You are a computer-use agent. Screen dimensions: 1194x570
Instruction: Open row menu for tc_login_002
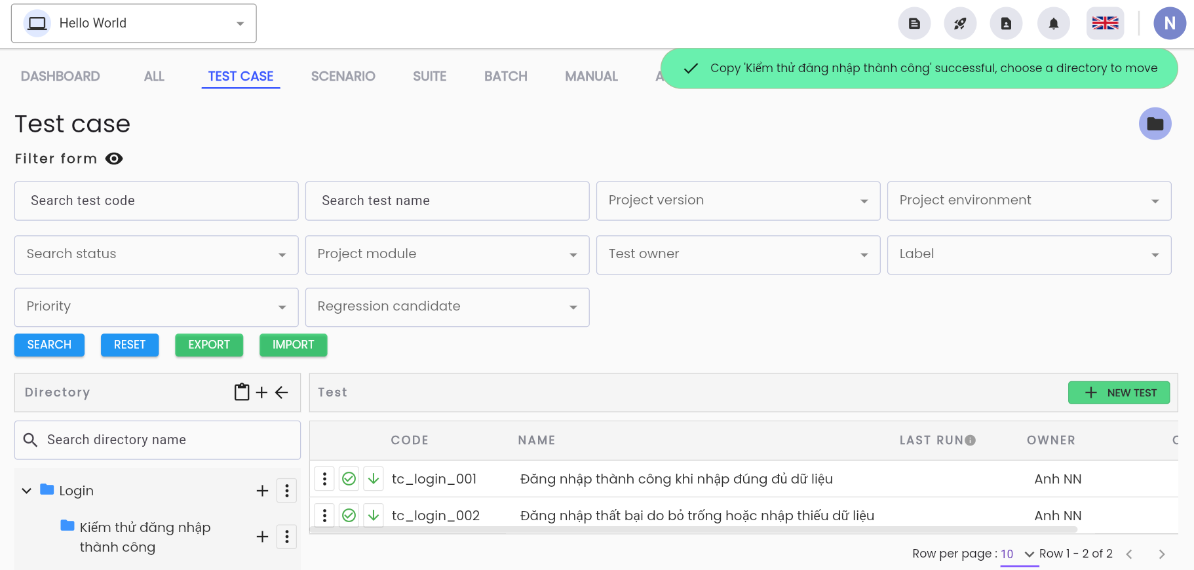324,516
